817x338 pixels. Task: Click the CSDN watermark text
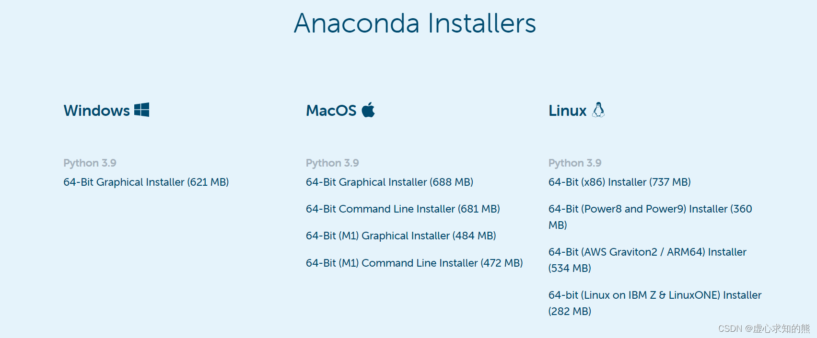click(x=764, y=328)
